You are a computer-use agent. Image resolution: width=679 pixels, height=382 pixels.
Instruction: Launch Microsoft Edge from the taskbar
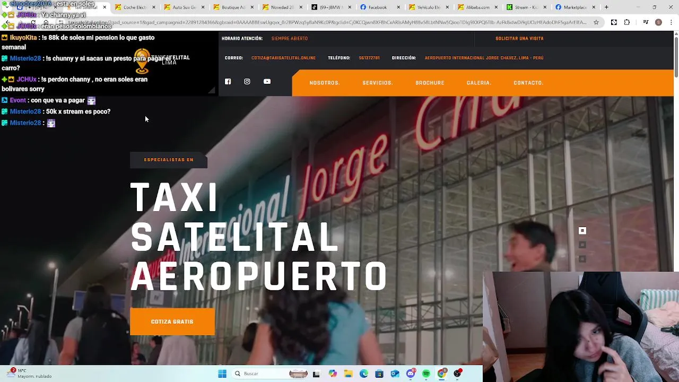[364, 374]
